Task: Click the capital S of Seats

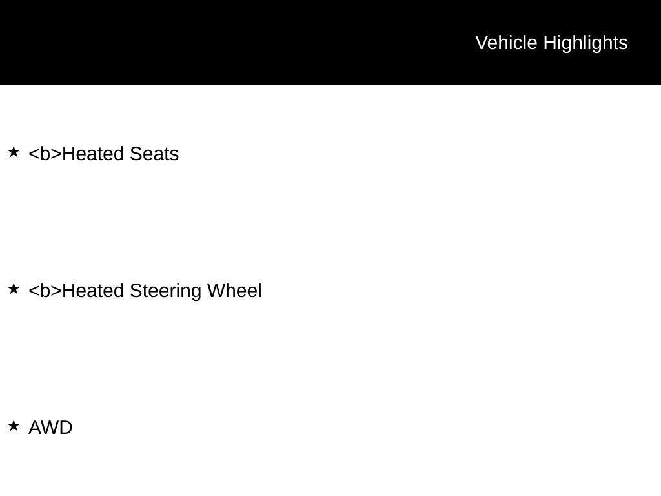Action: pyautogui.click(x=136, y=154)
